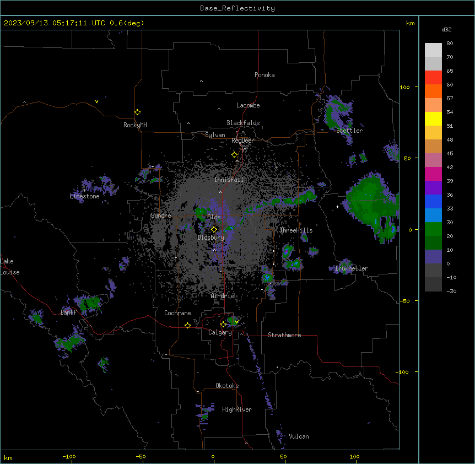Click the ThreeHills label
The height and width of the screenshot is (464, 475).
point(296,230)
